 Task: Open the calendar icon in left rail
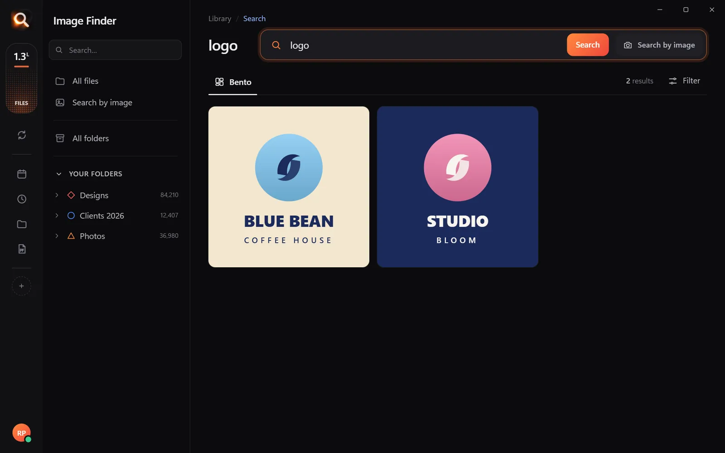pos(21,174)
